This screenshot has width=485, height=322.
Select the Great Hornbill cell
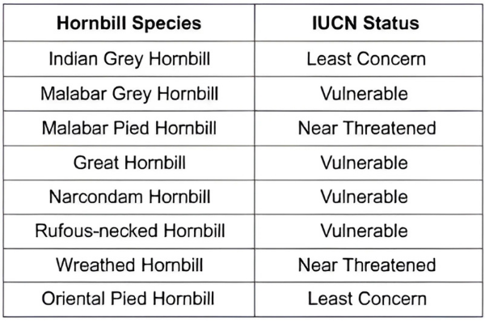(129, 163)
